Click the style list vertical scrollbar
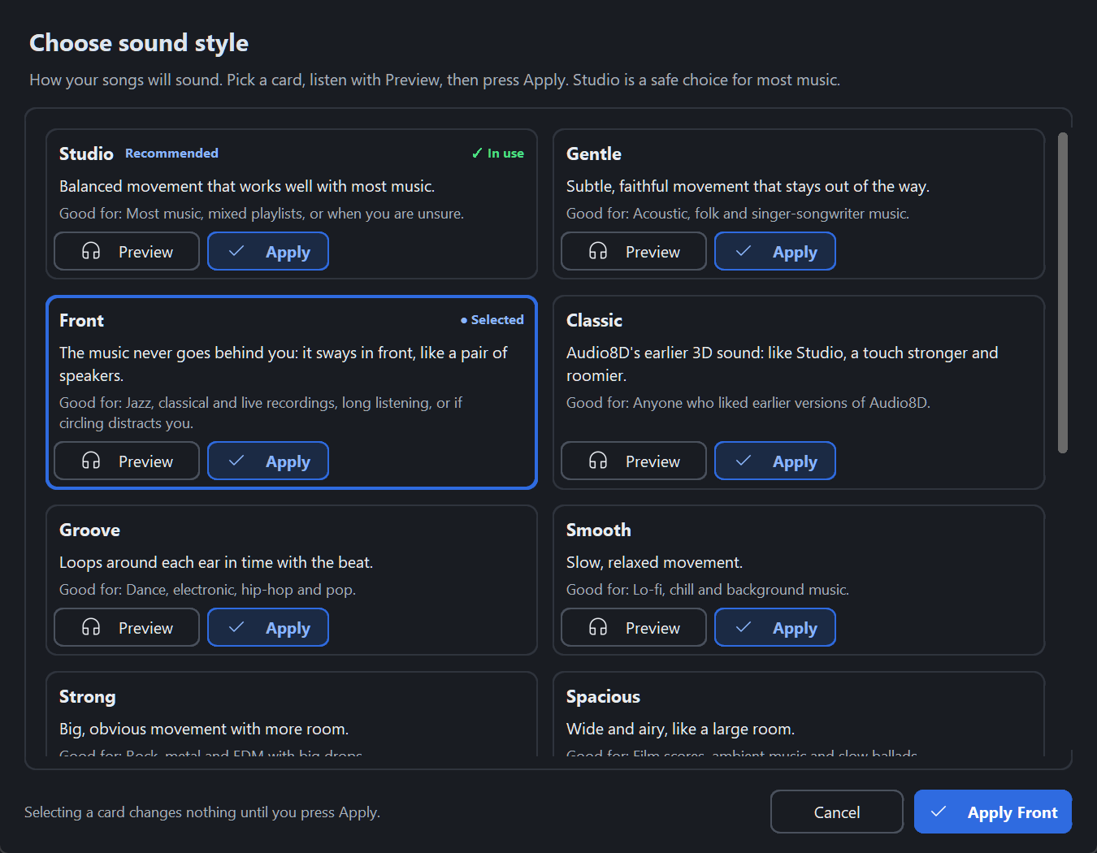1097x853 pixels. tap(1063, 292)
